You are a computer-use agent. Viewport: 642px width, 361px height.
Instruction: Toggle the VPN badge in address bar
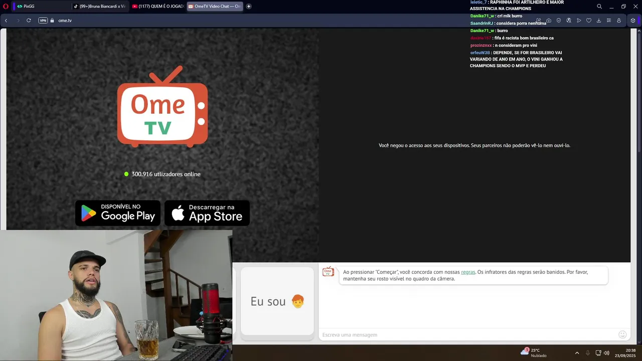pyautogui.click(x=43, y=21)
